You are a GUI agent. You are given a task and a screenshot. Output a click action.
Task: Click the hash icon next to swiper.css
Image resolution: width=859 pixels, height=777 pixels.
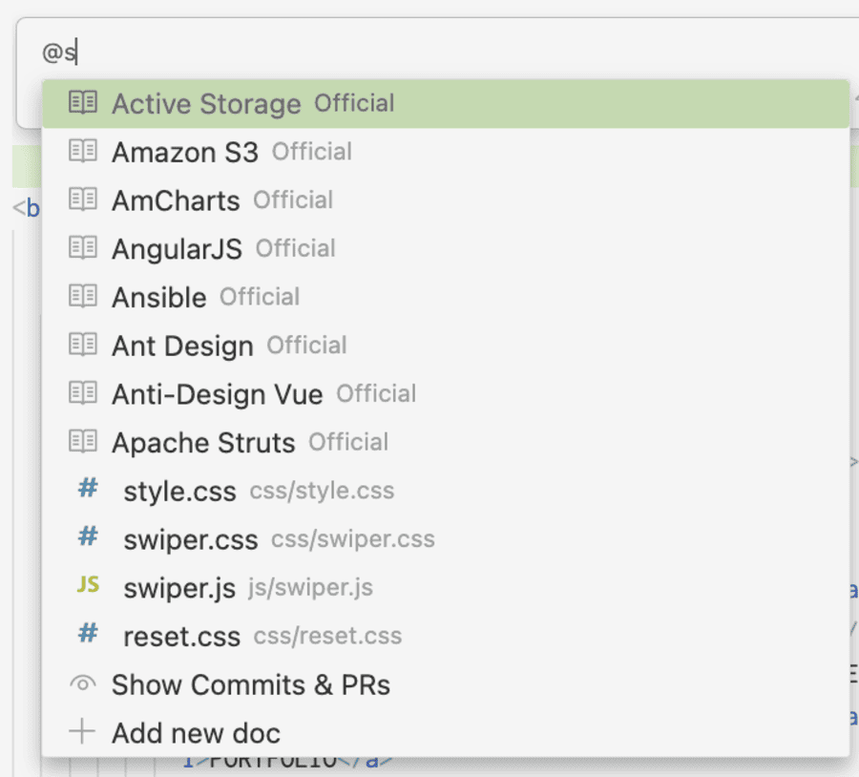click(x=88, y=535)
